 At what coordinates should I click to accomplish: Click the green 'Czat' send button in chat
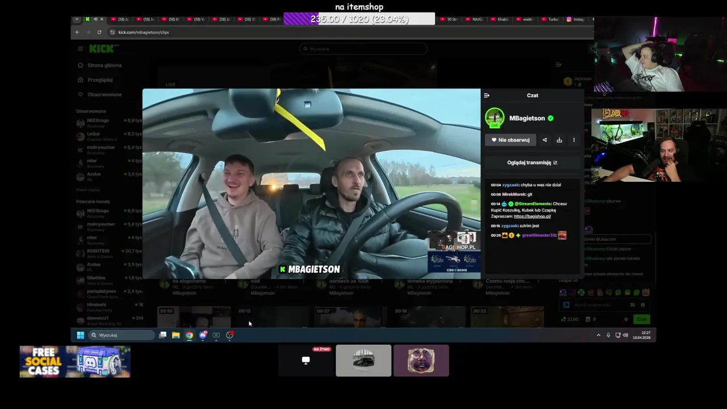(x=641, y=319)
